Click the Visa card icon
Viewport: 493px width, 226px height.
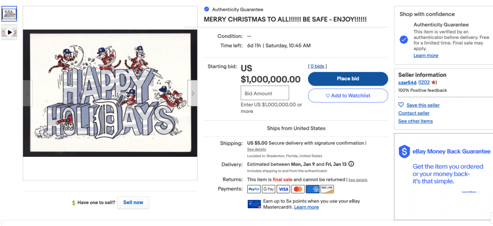[283, 189]
